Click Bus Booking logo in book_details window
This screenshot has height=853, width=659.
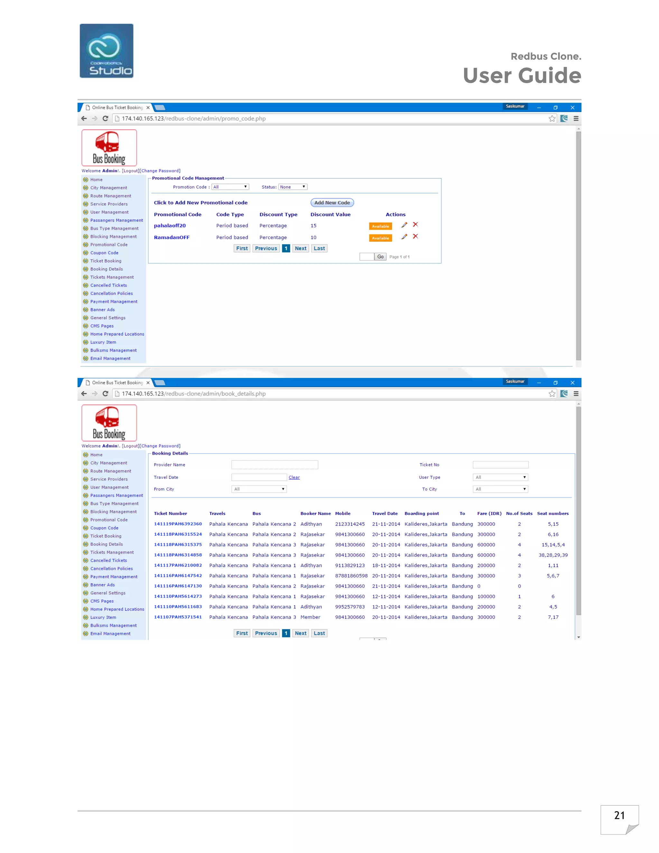pos(109,423)
